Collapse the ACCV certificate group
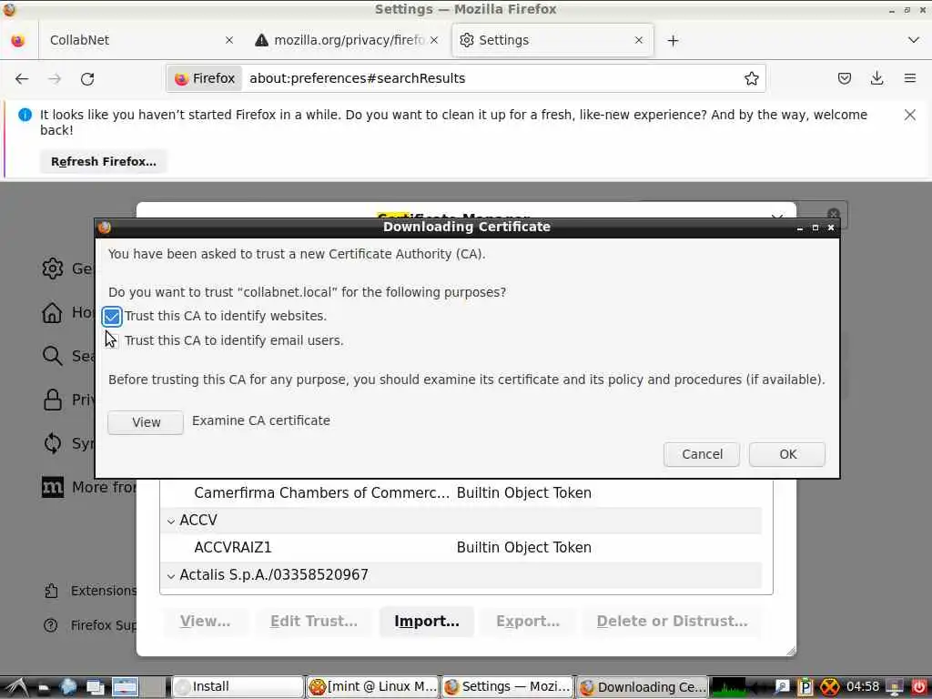The width and height of the screenshot is (932, 699). pos(171,522)
